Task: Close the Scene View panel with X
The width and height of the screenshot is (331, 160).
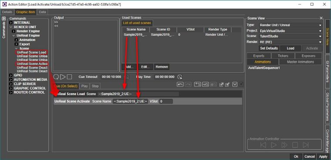Action: click(x=321, y=18)
